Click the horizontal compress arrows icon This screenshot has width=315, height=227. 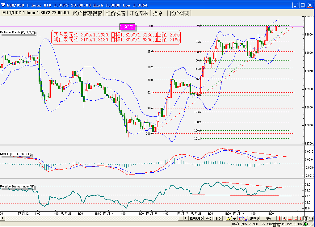point(285,218)
